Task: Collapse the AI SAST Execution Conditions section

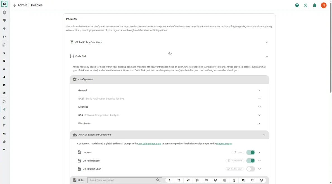Action: pos(264,135)
